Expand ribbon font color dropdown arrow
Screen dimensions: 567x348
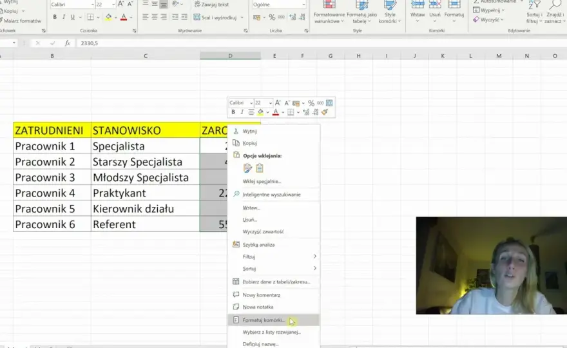pyautogui.click(x=131, y=17)
